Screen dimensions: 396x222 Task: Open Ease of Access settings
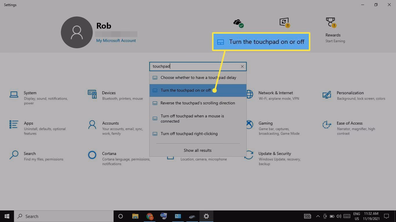pyautogui.click(x=349, y=123)
